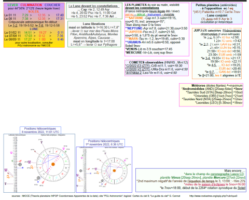The image size is (249, 200).
Task: Open the C/2020 V2 (ZTF) comet link
Action: [137, 69]
